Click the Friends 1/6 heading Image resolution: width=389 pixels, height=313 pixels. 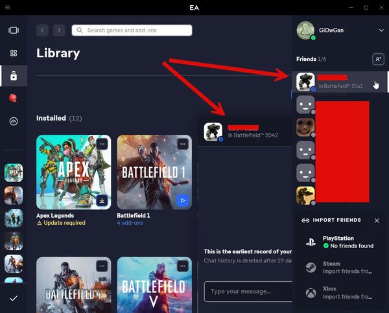[311, 59]
